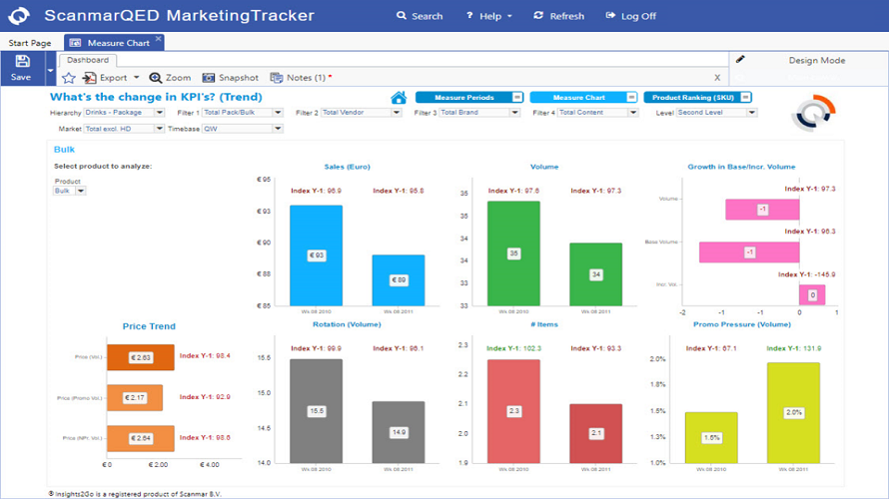Click the Product Ranking button's small icon
The image size is (889, 499).
[x=745, y=98]
